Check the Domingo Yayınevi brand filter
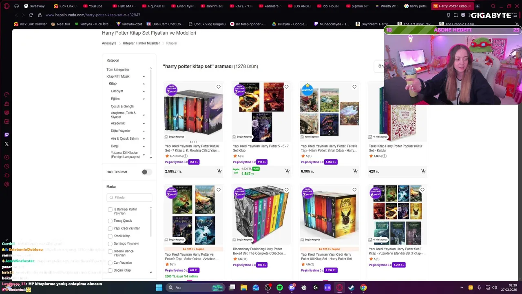522x294 pixels. click(x=110, y=244)
